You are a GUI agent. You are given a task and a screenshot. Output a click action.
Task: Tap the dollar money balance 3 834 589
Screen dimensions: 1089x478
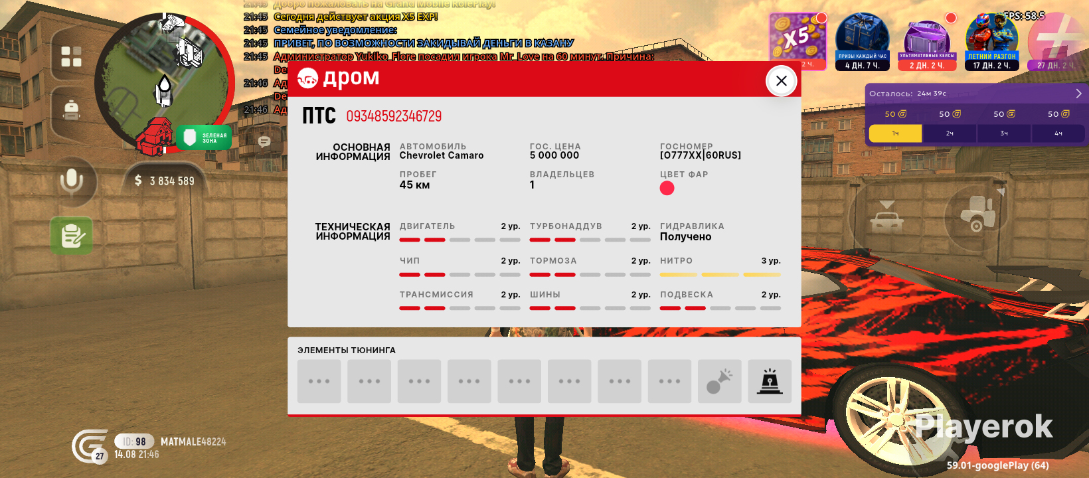click(x=165, y=181)
